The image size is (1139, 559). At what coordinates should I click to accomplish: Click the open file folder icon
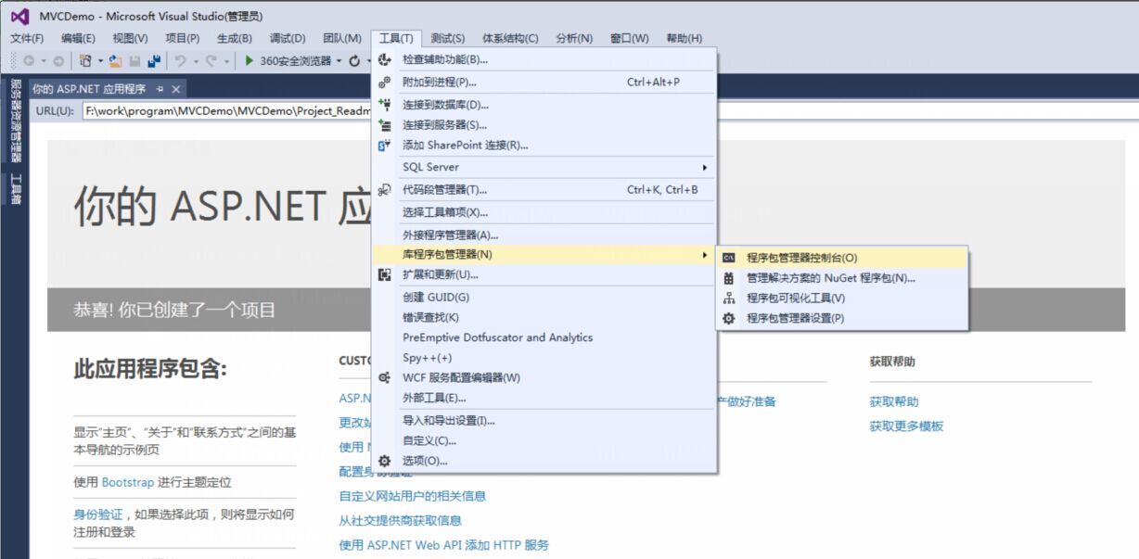pyautogui.click(x=115, y=61)
